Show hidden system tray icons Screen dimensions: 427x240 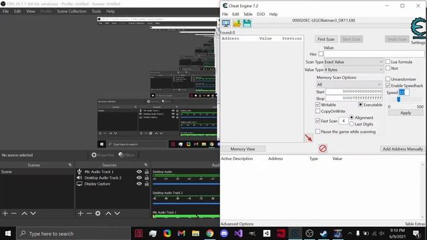tap(350, 233)
